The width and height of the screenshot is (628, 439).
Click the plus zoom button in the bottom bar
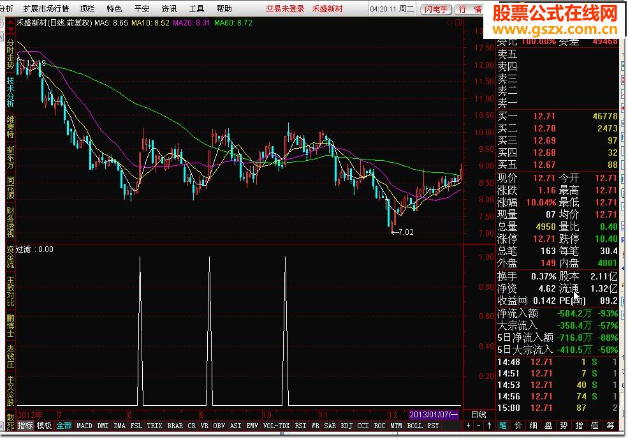coord(468,426)
